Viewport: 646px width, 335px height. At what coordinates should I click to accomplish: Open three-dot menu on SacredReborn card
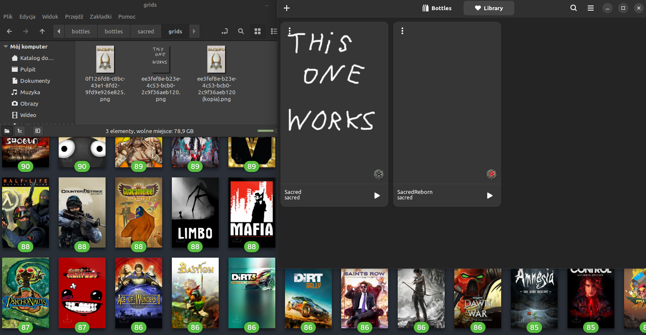point(402,31)
